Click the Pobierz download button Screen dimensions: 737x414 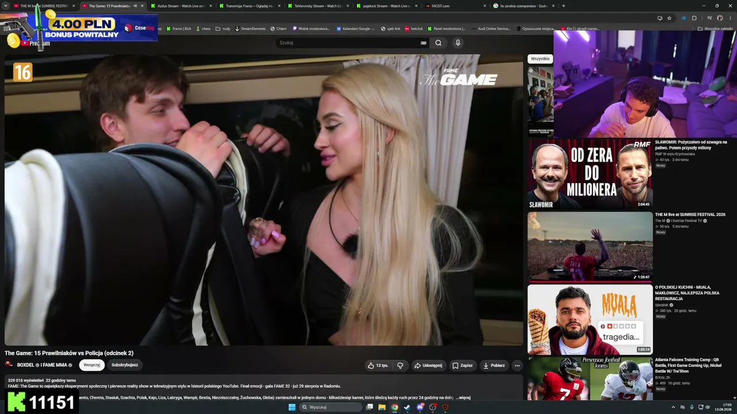click(x=494, y=365)
